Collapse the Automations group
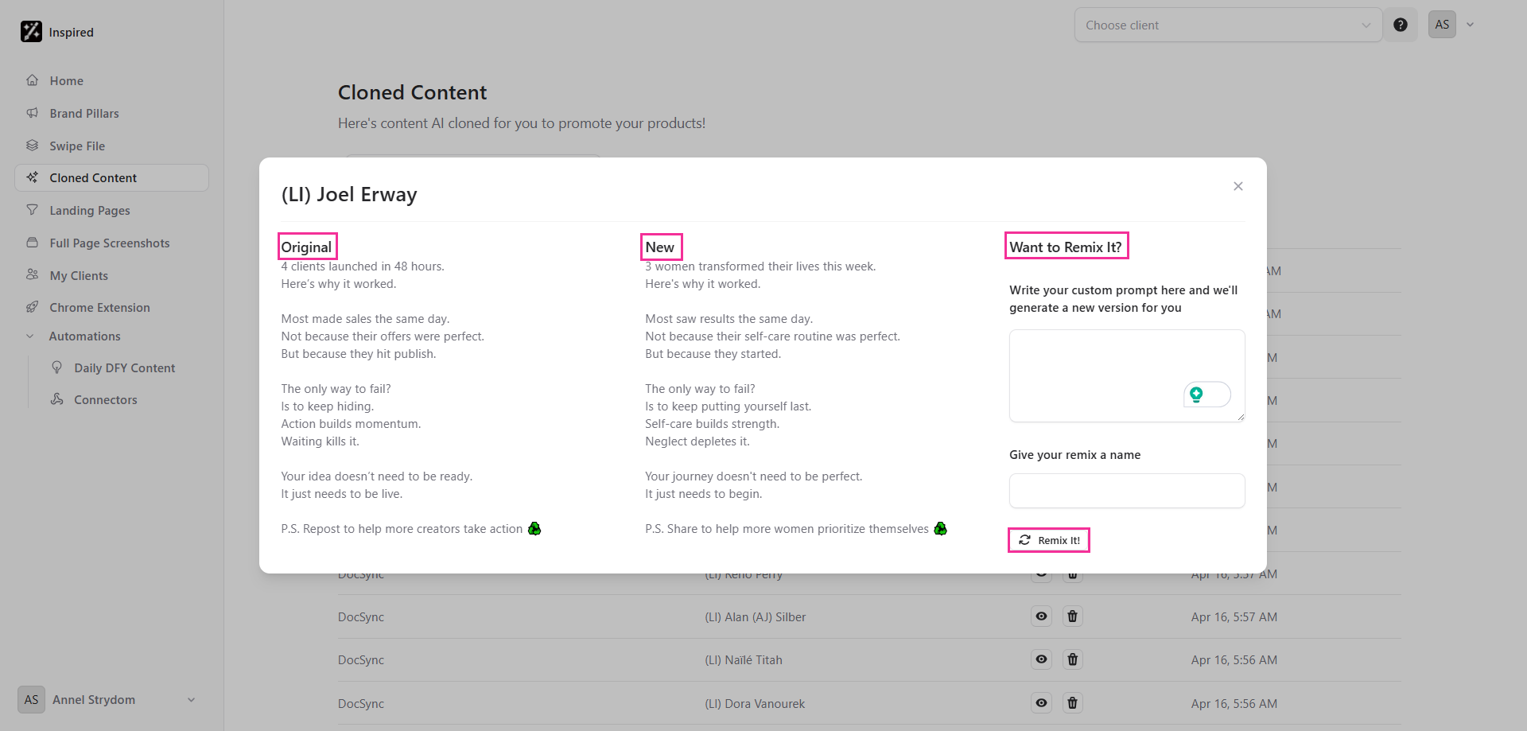Image resolution: width=1527 pixels, height=731 pixels. click(30, 336)
